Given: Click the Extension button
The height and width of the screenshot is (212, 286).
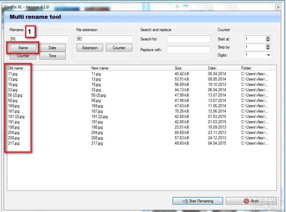Looking at the screenshot, I should (x=90, y=48).
